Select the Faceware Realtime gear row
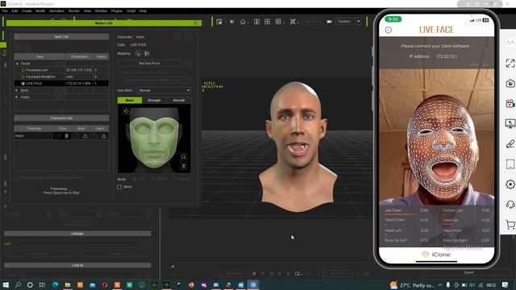Image resolution: width=516 pixels, height=290 pixels. [61, 77]
